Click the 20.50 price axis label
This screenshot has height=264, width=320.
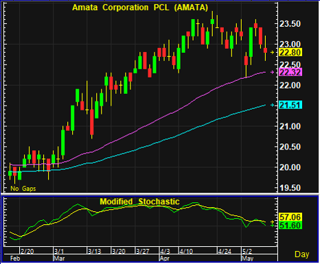click(290, 147)
